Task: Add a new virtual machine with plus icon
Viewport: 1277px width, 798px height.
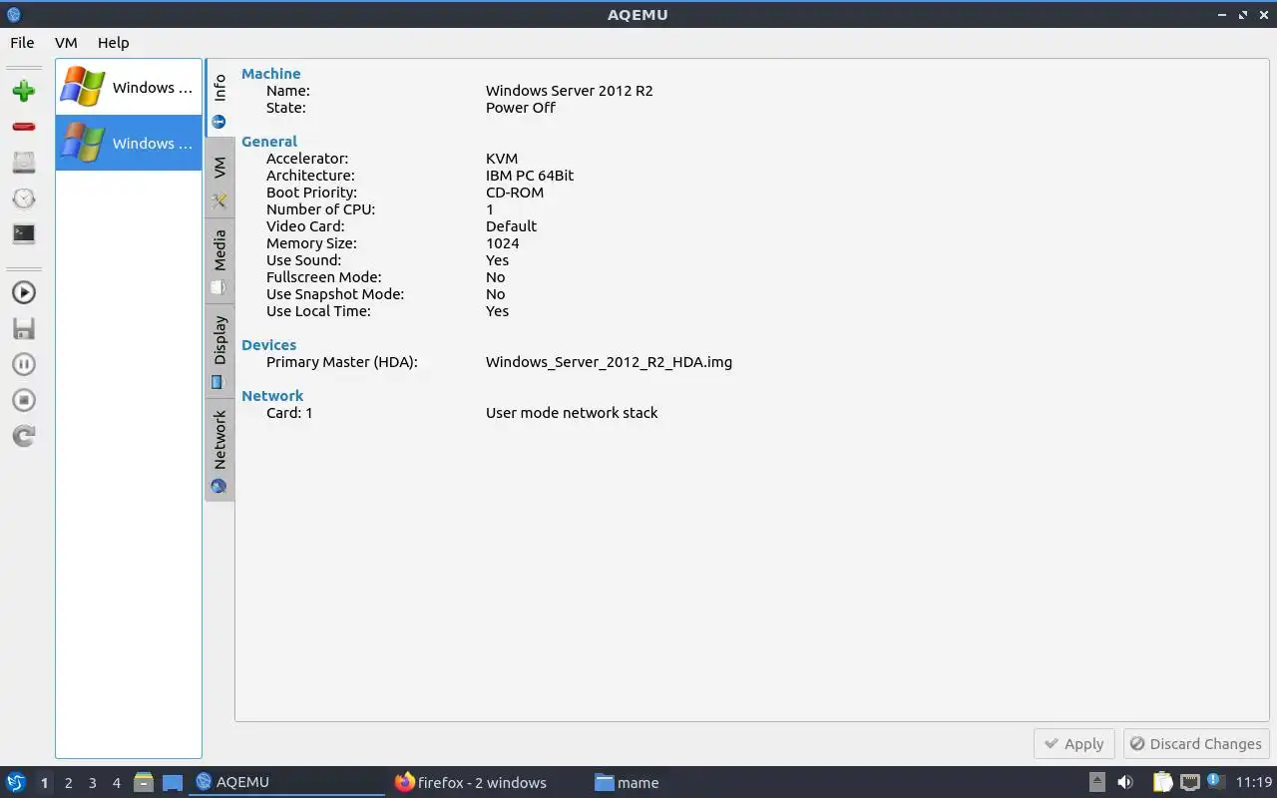Action: [24, 91]
